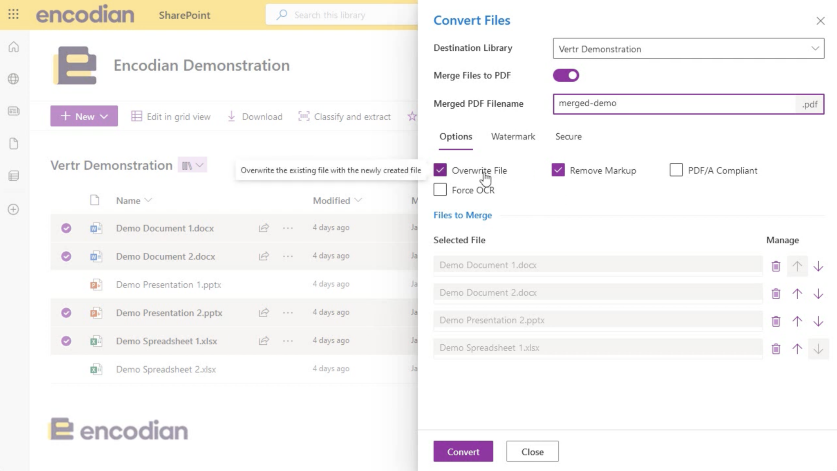The width and height of the screenshot is (837, 471).
Task: Open Demo Spreadsheet 2.xlsx file
Action: click(x=166, y=369)
